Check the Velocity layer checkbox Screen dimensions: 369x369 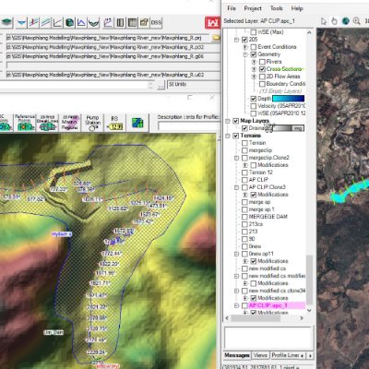[x=254, y=106]
